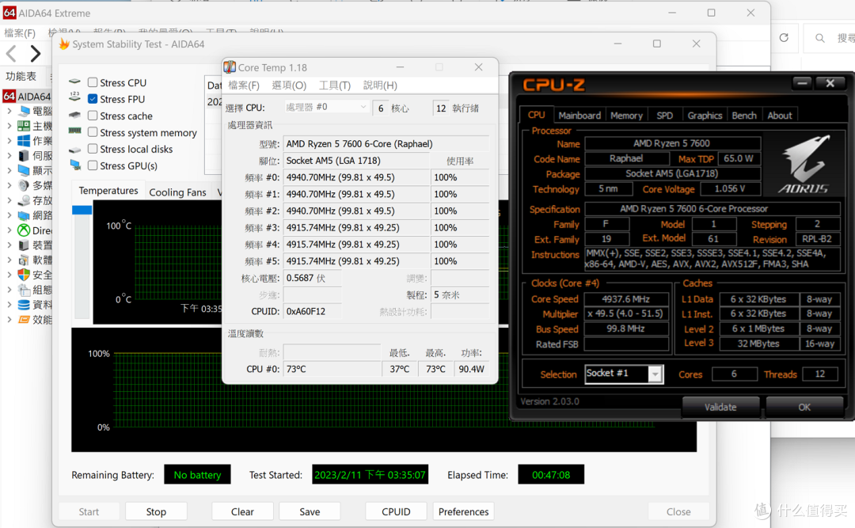
Task: Click the Stress GPU(s) graphics icon
Action: point(75,165)
